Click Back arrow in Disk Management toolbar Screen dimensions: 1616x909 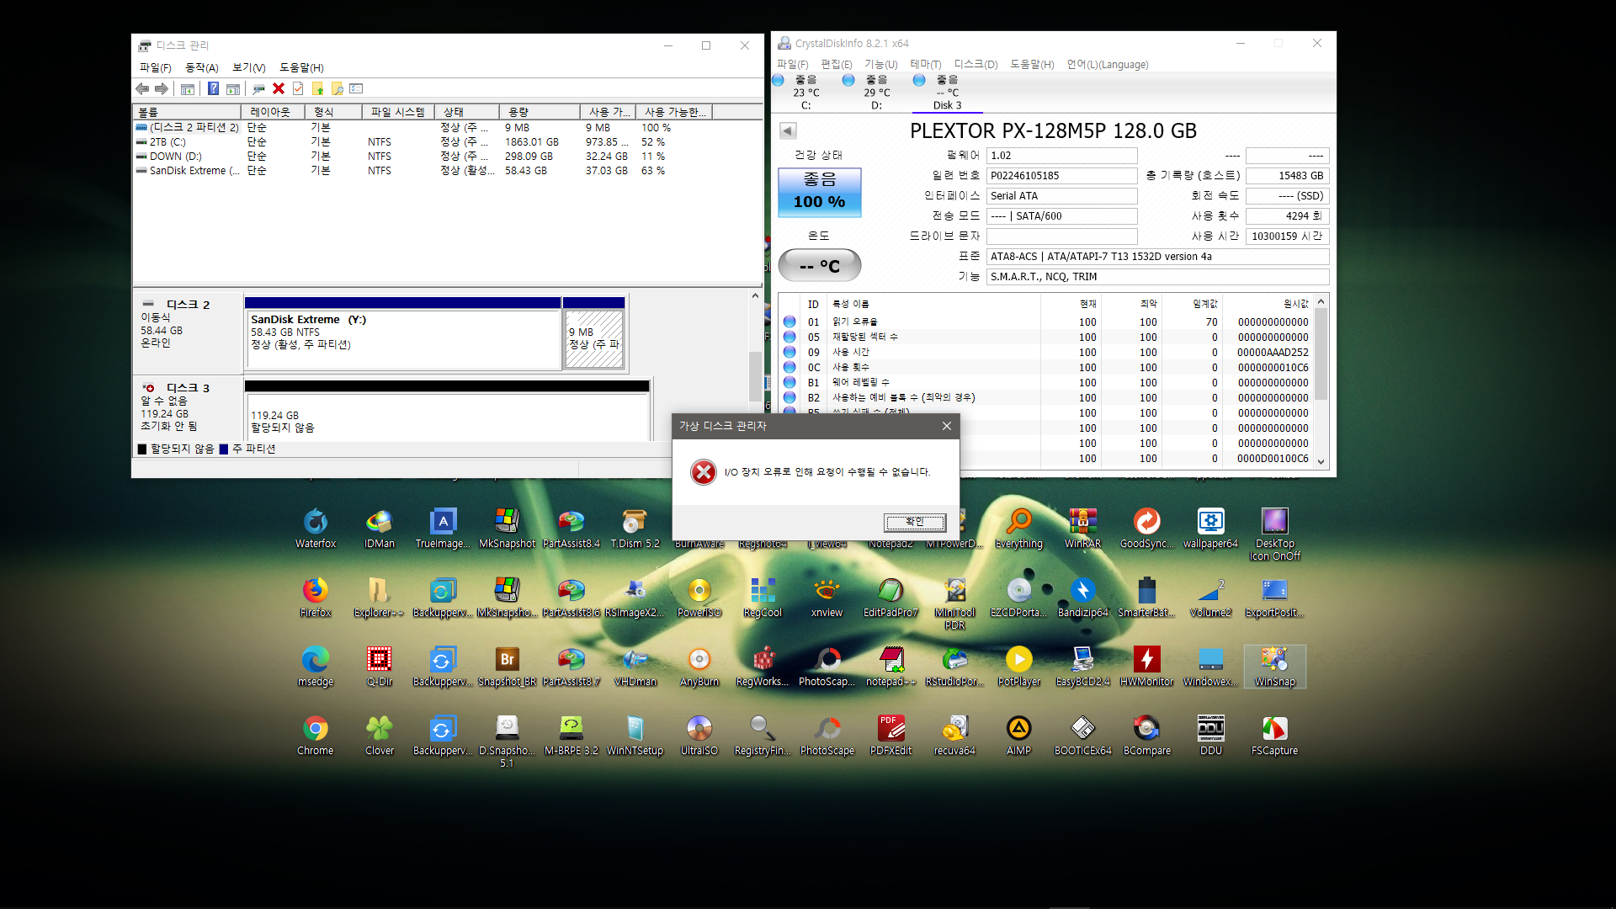tap(141, 88)
